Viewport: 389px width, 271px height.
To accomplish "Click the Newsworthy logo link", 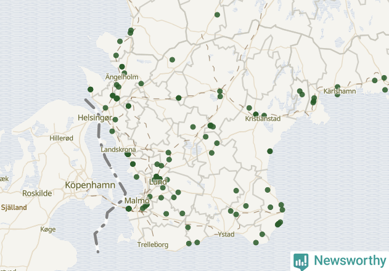I will coord(340,261).
